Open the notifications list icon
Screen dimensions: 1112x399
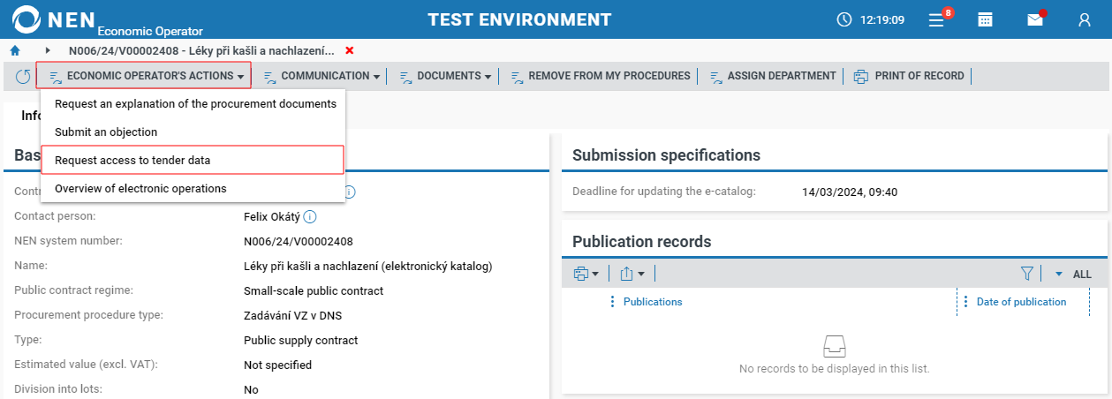point(938,19)
